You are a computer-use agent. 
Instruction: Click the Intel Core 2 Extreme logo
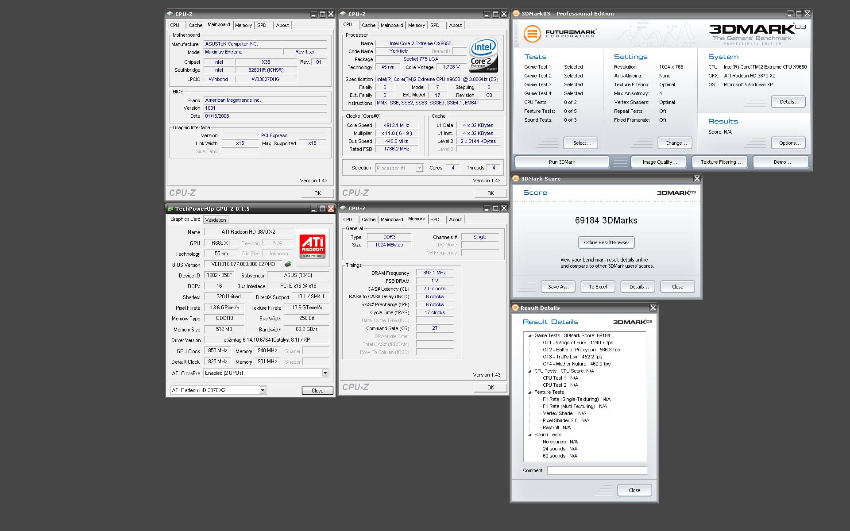(483, 55)
